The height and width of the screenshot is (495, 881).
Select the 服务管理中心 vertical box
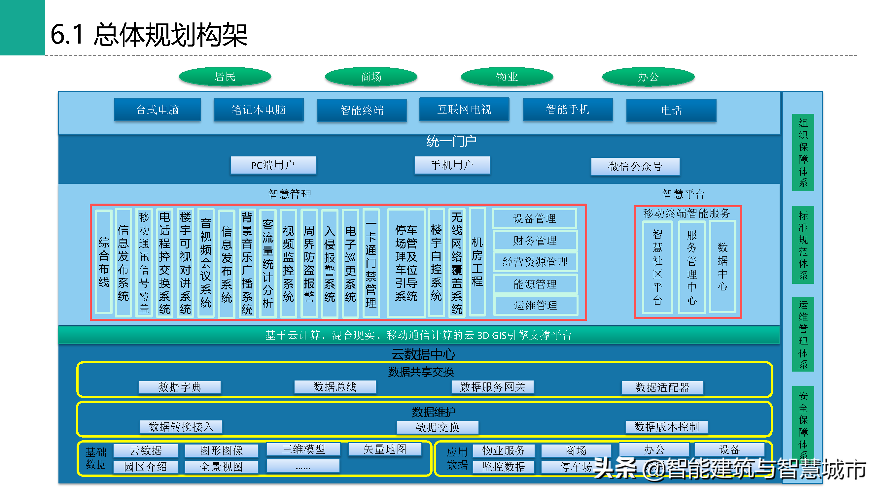coord(692,267)
